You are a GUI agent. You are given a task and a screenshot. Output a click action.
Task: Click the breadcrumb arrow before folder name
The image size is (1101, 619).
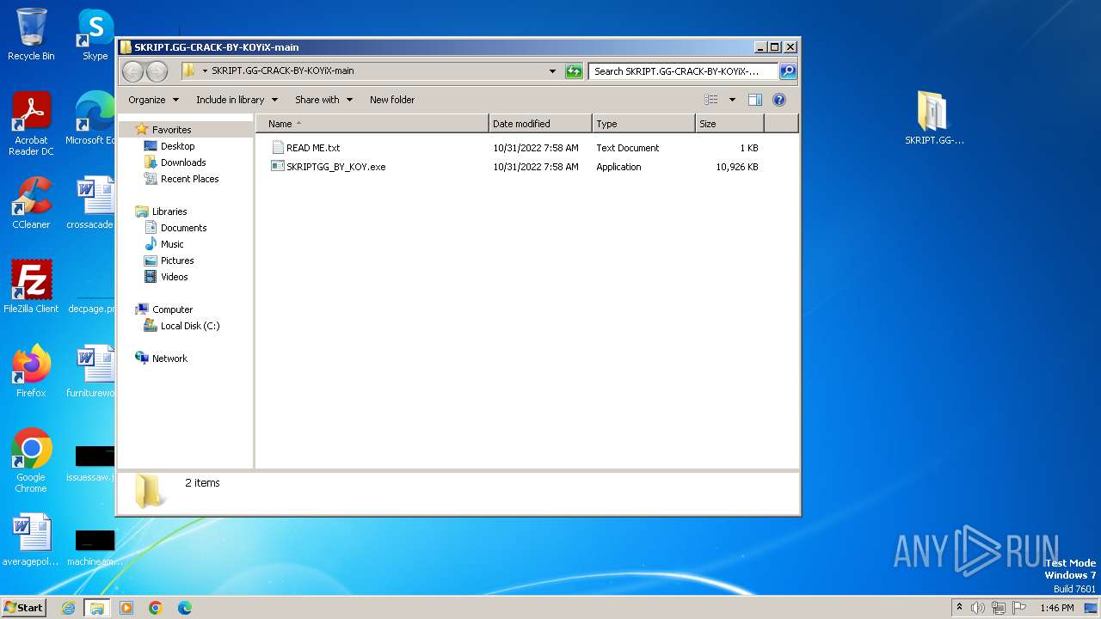point(205,71)
